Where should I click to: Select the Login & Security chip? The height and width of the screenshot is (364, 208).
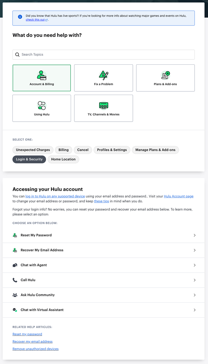29,159
